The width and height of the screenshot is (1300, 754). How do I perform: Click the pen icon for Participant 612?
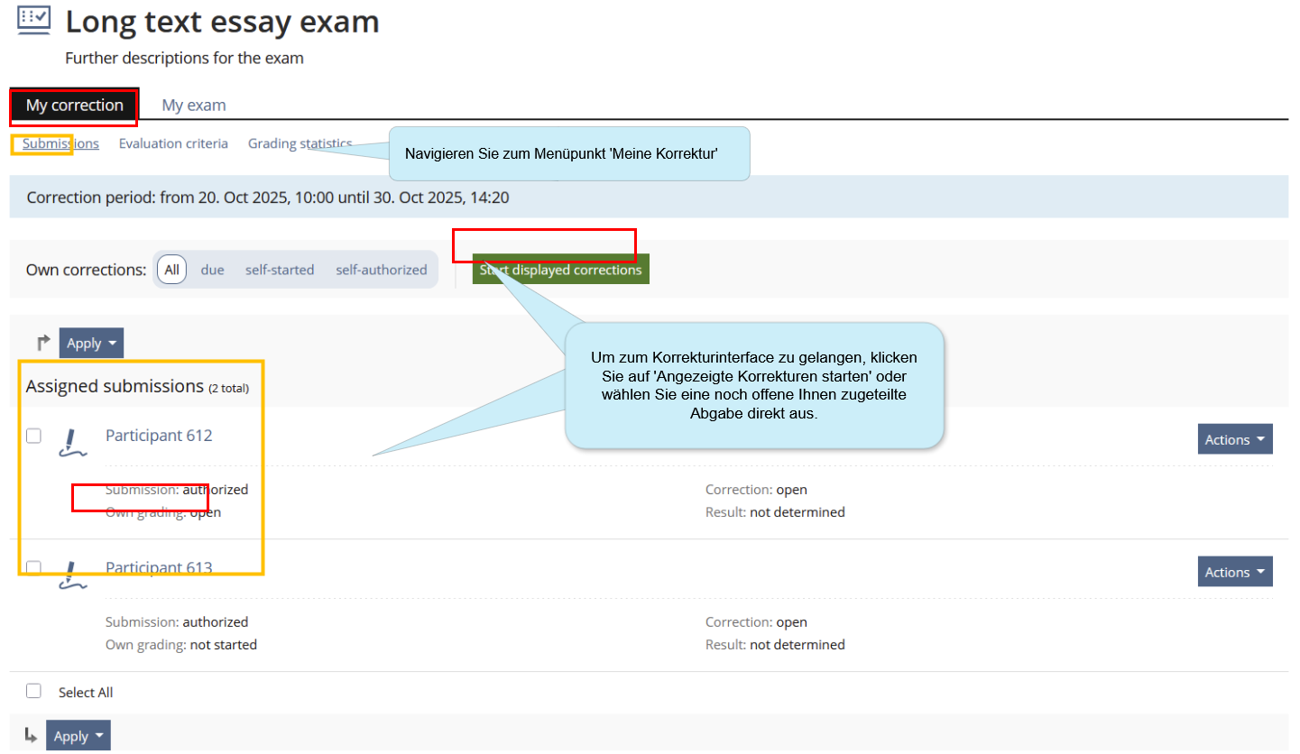pyautogui.click(x=72, y=440)
